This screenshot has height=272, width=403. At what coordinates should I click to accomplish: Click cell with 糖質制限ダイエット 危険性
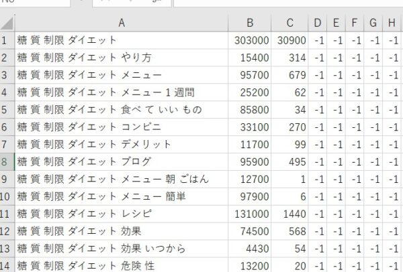point(122,265)
